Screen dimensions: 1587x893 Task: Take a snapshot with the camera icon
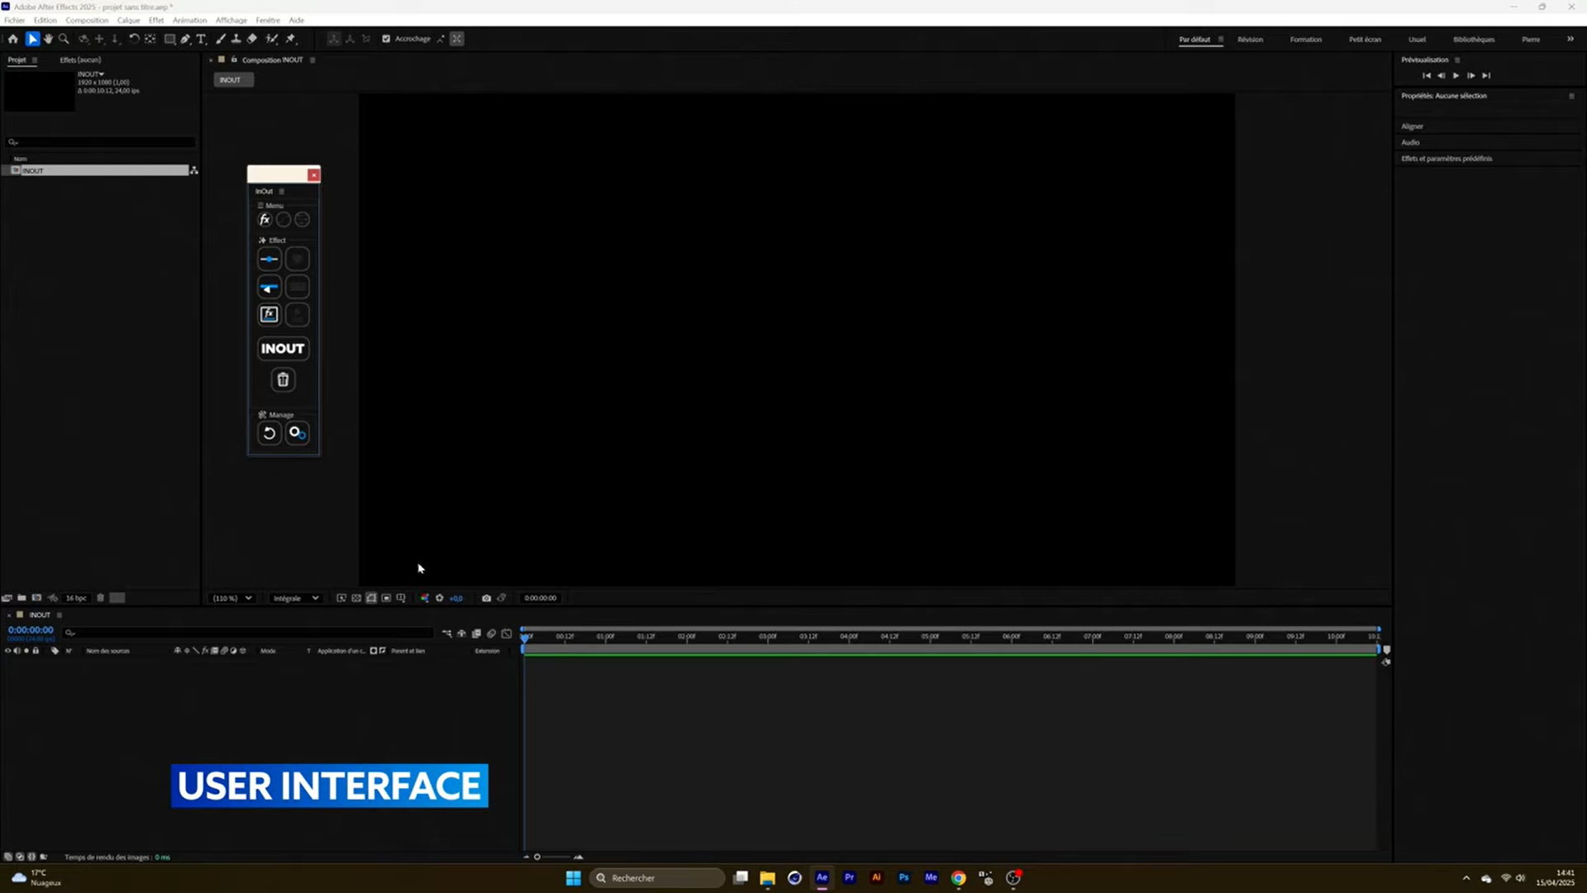(x=486, y=598)
